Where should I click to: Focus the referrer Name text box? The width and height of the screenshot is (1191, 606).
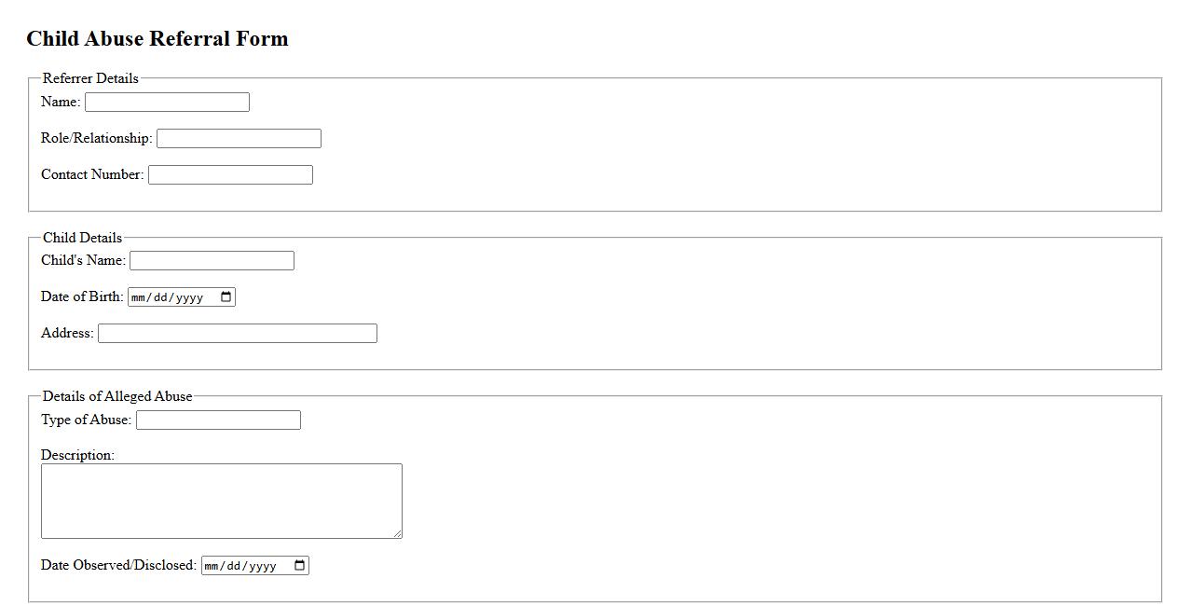tap(167, 103)
